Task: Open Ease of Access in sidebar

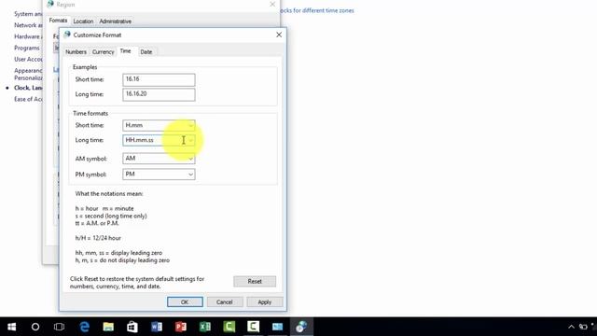Action: pyautogui.click(x=28, y=99)
